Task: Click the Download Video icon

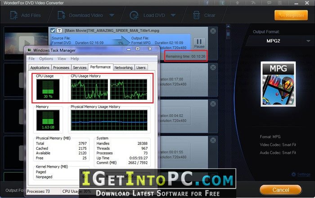Action: [61, 15]
